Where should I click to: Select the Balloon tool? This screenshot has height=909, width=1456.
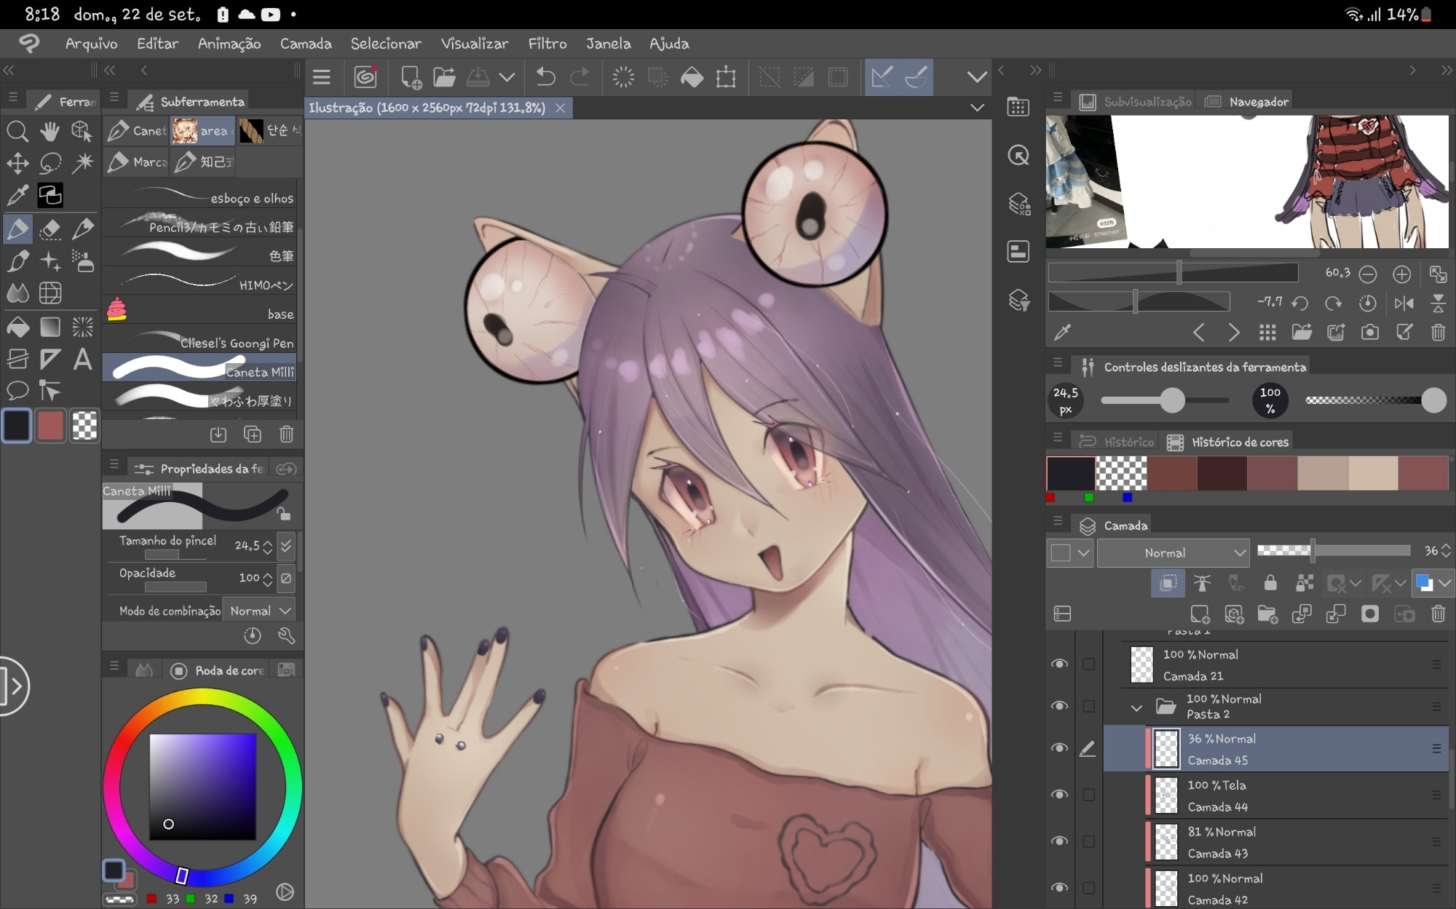[17, 391]
